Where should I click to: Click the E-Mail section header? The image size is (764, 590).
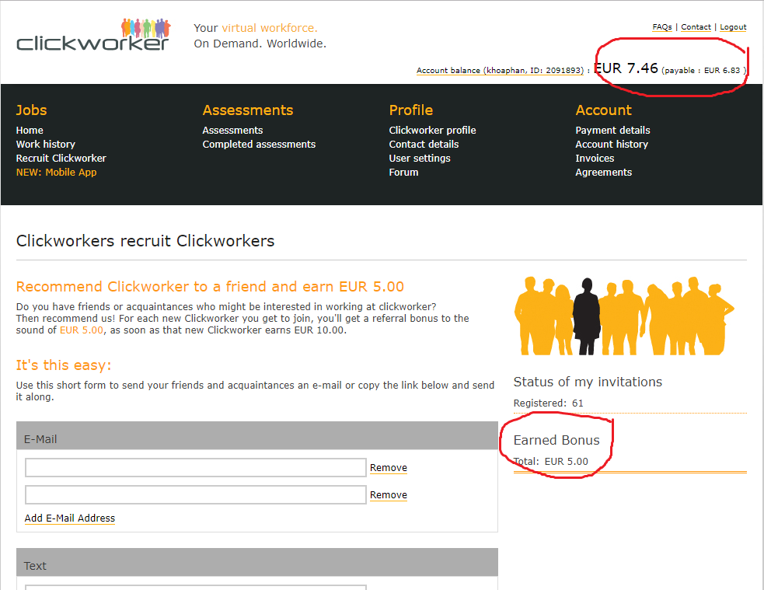(x=256, y=435)
